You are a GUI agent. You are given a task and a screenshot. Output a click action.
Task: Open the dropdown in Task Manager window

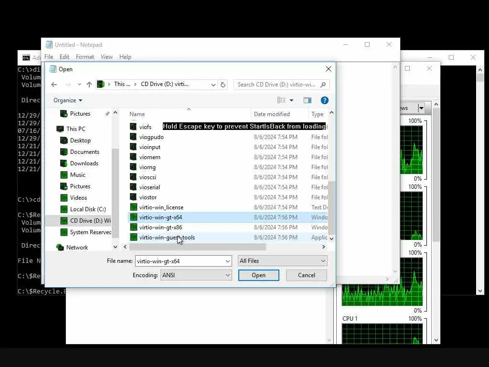(x=421, y=108)
